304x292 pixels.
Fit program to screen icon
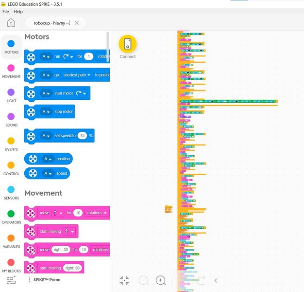click(124, 280)
